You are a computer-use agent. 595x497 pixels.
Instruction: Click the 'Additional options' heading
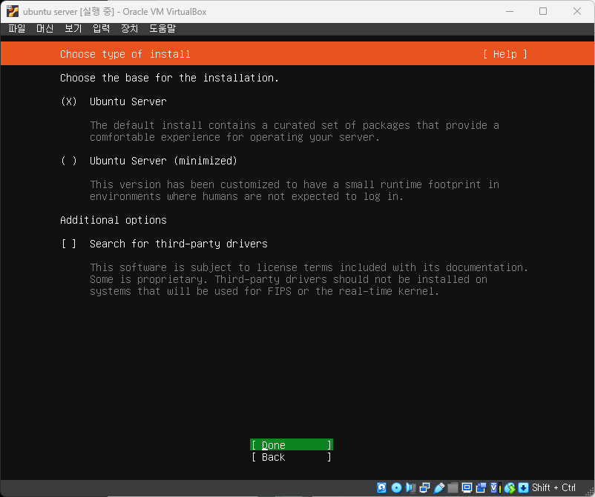114,220
